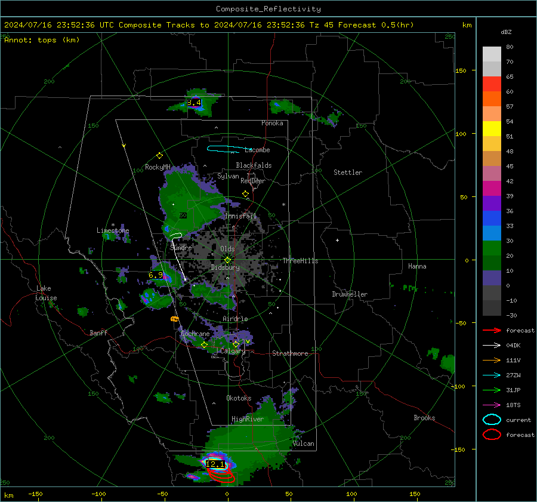Select the HighRiver city label

(248, 419)
